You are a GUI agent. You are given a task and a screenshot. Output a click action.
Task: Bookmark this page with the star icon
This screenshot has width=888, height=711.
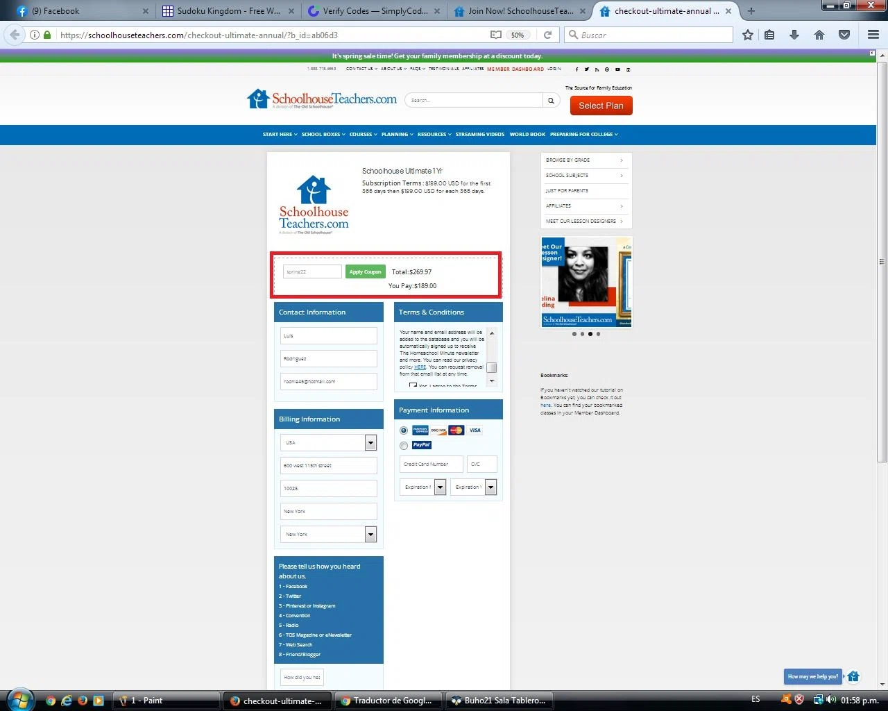pyautogui.click(x=747, y=35)
